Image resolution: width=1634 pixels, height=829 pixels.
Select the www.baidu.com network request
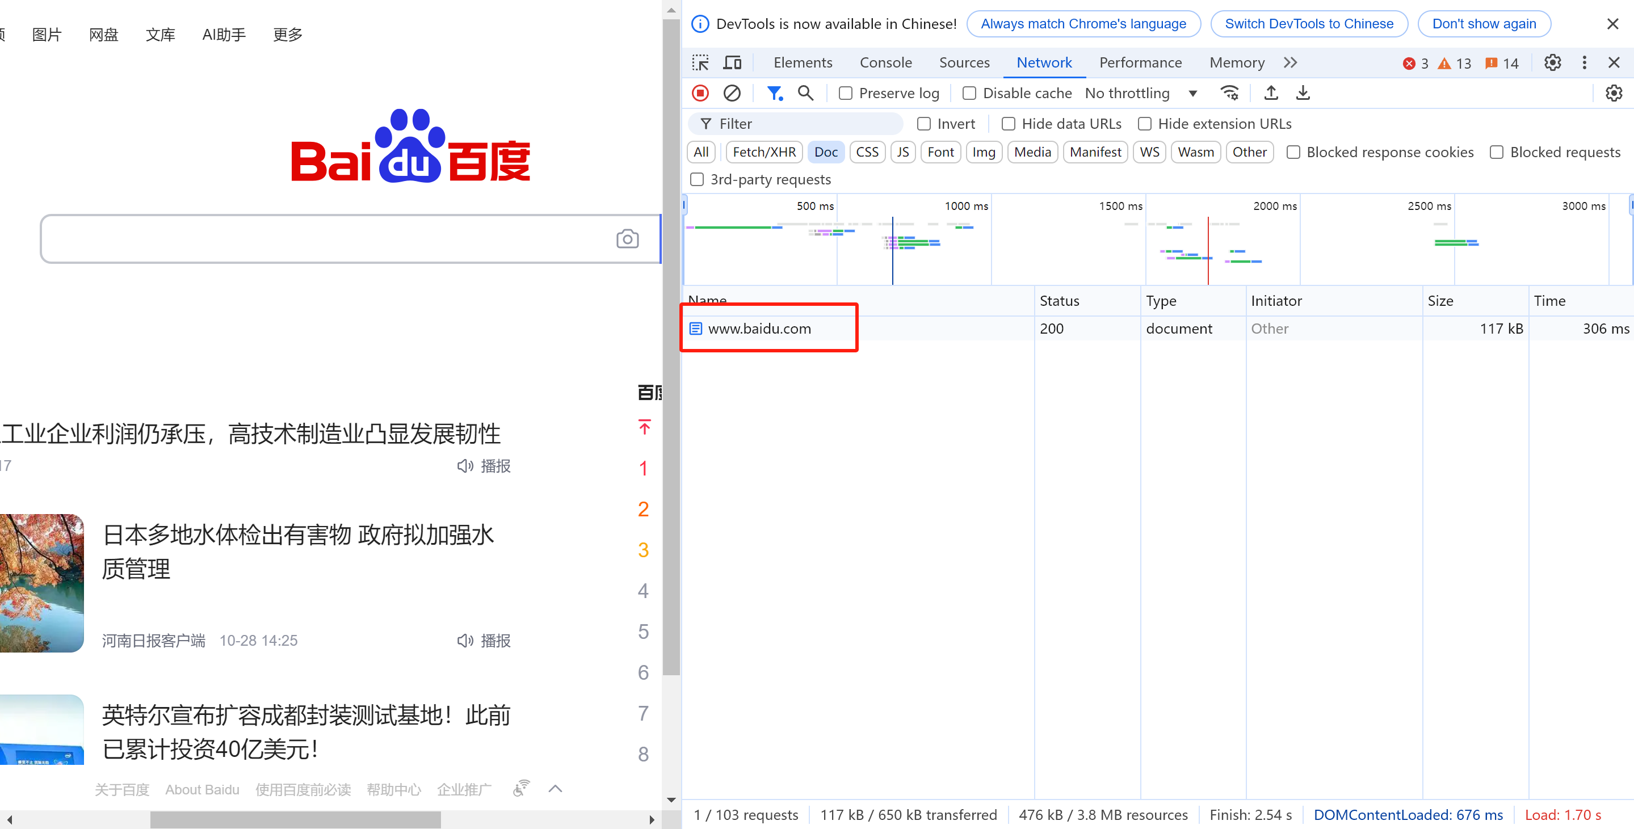[x=760, y=329]
